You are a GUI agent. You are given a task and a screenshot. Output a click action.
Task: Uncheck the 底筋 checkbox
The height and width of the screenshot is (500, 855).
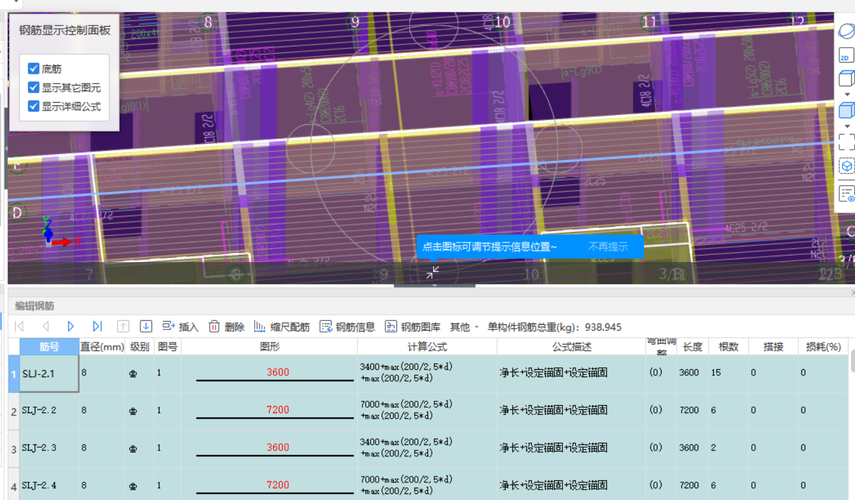coord(34,69)
